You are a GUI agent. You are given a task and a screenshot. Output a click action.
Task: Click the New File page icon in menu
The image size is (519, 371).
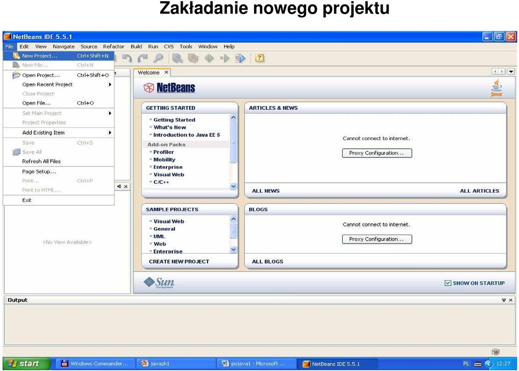point(16,65)
